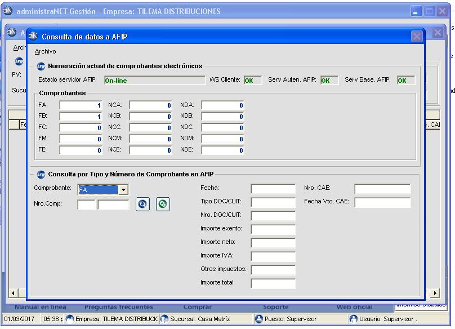
Task: Click the Usuario icon in the status bar
Action: point(353,319)
